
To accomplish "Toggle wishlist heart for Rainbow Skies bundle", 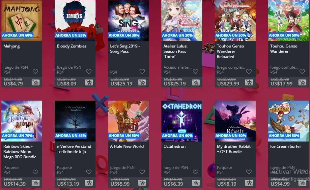I will click(x=35, y=172).
